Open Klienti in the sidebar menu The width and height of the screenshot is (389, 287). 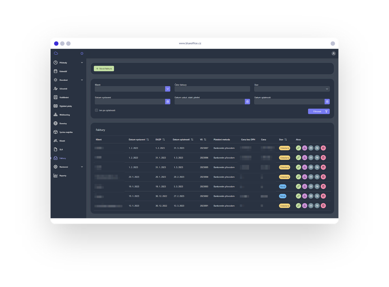(62, 141)
